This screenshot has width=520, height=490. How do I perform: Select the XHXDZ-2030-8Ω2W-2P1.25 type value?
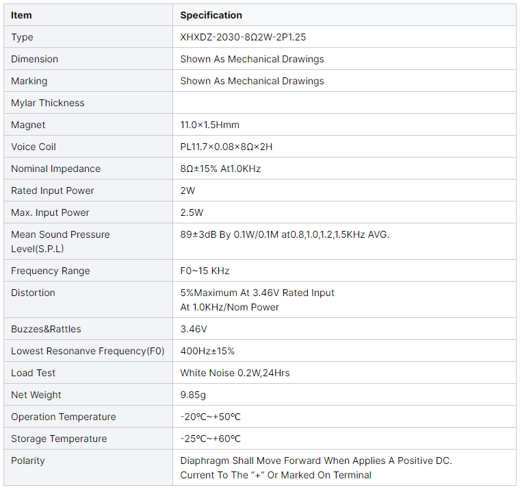[248, 37]
